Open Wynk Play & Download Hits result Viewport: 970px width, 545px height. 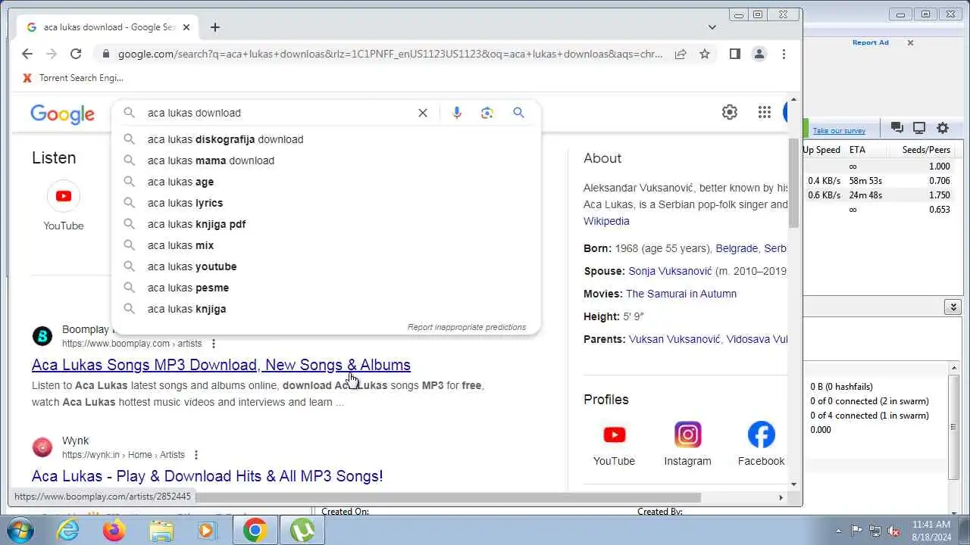(x=208, y=476)
